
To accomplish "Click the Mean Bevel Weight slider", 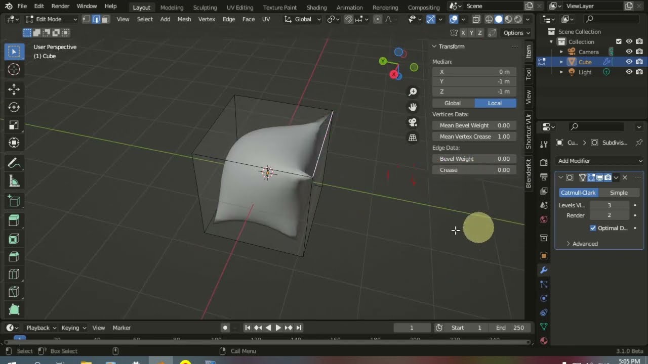I will (474, 125).
